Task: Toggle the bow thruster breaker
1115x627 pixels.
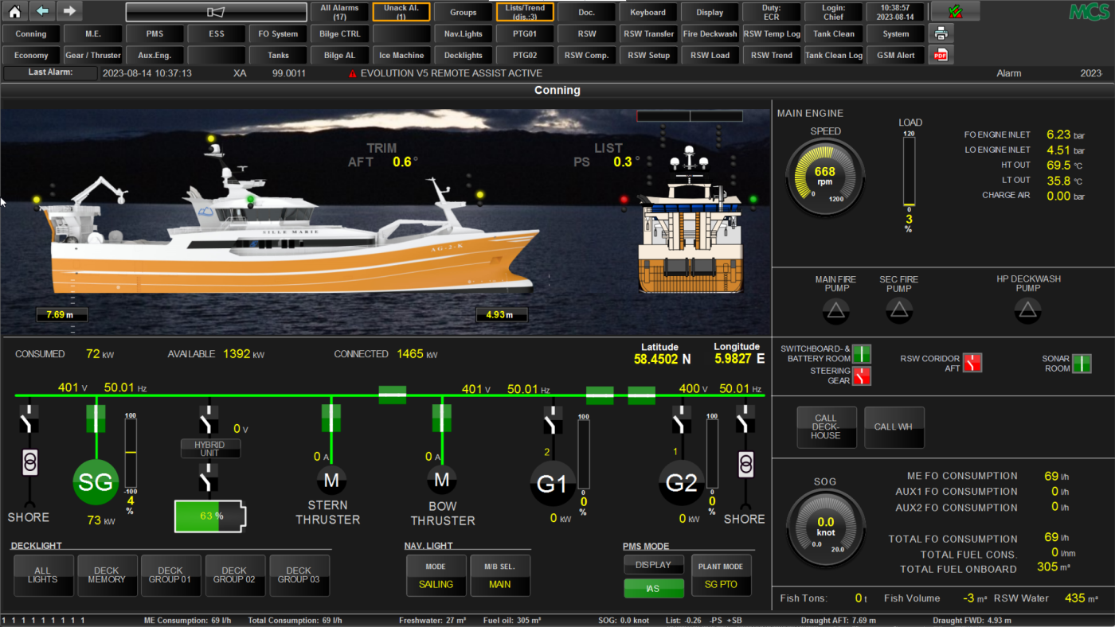Action: [442, 418]
